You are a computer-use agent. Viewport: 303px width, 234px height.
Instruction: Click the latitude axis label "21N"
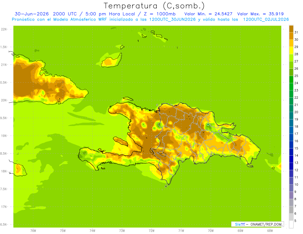4,65
